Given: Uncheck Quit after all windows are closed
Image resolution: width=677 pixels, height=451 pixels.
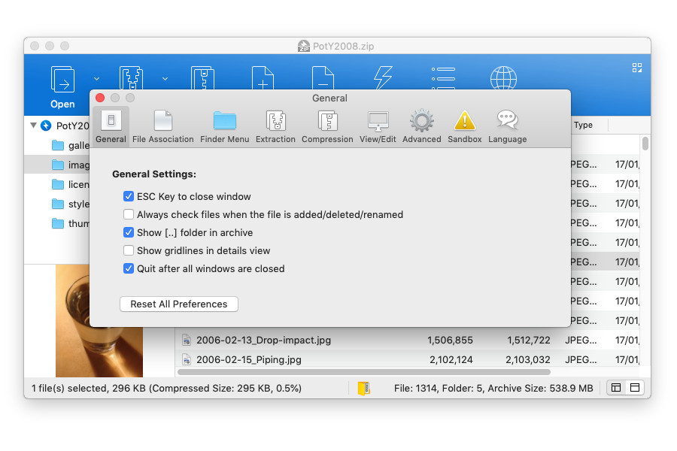Looking at the screenshot, I should pyautogui.click(x=129, y=269).
